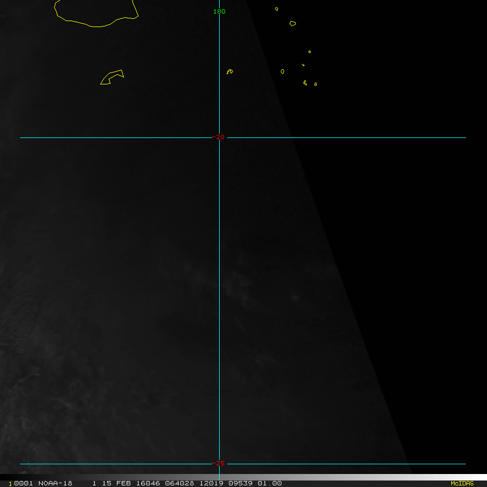The width and height of the screenshot is (487, 487).
Task: Click the large yellow coastline outline
Action: point(96,14)
